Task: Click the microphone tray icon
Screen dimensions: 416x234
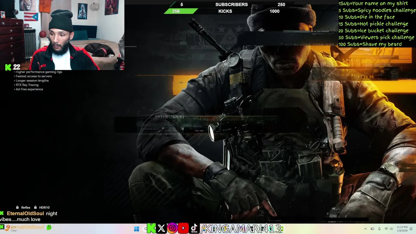Action: point(379,229)
